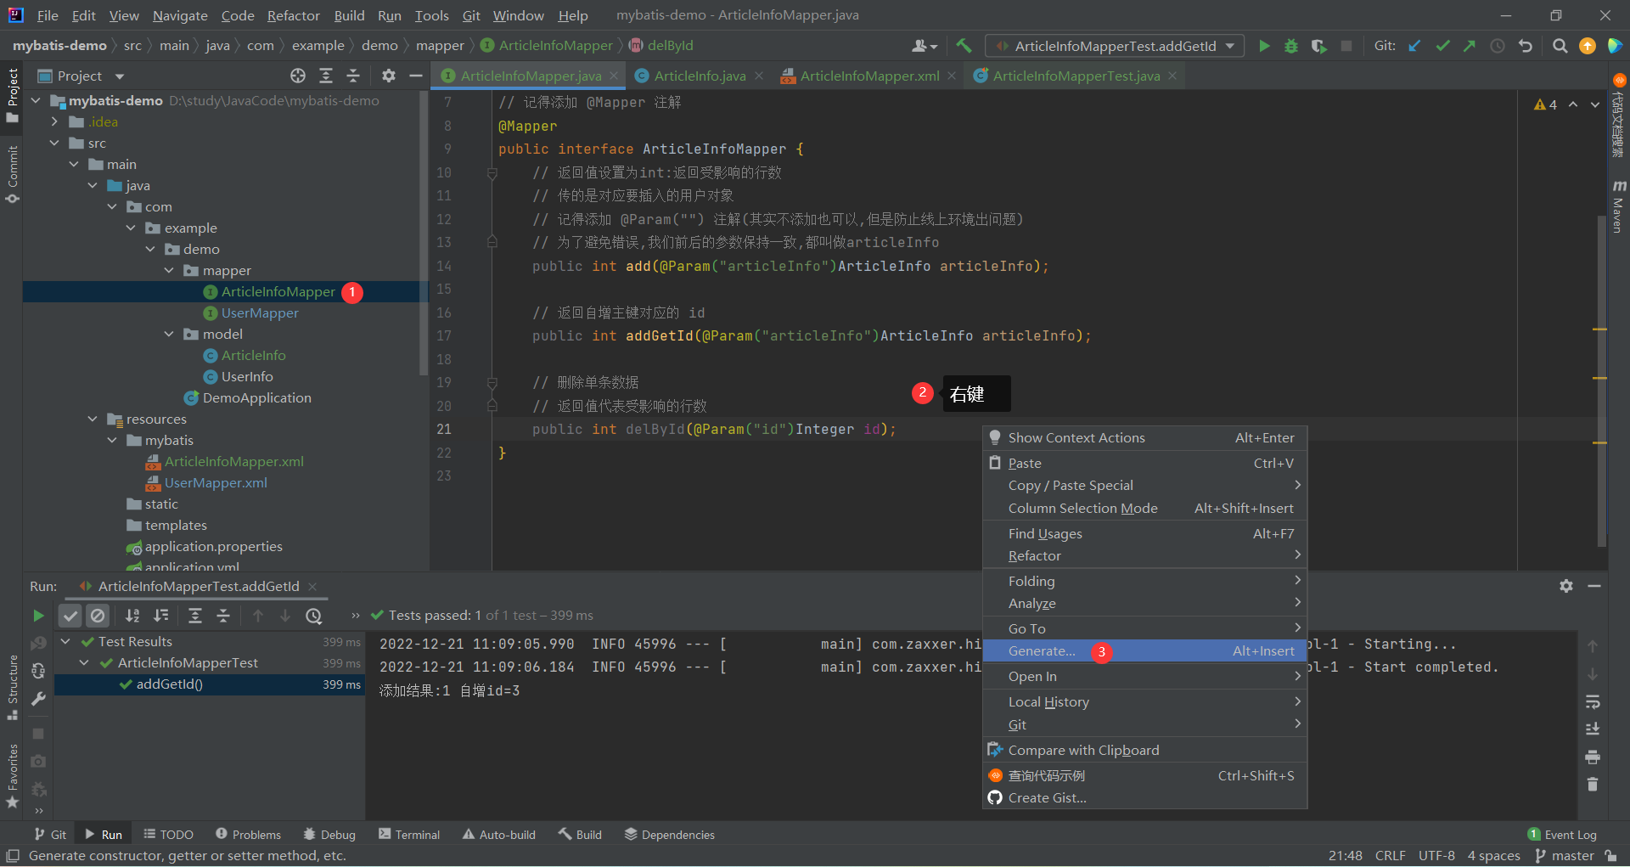Viewport: 1630px width, 867px height.
Task: Open the run configuration dropdown
Action: tap(1115, 46)
